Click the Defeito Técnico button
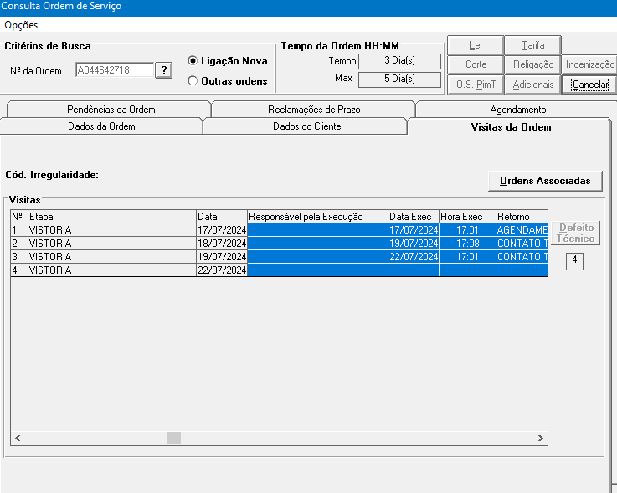Viewport: 617px width, 493px height. coord(575,233)
